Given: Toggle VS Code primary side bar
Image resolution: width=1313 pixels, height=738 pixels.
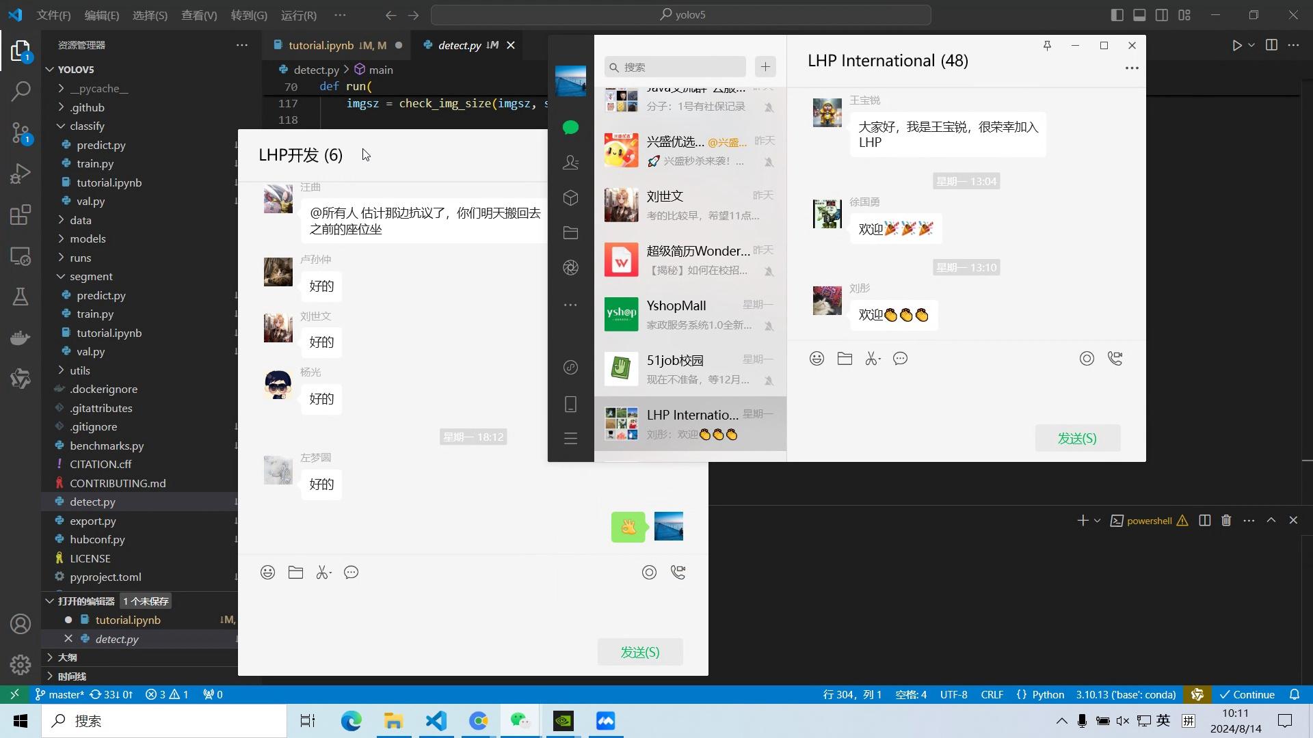Looking at the screenshot, I should (x=1117, y=15).
